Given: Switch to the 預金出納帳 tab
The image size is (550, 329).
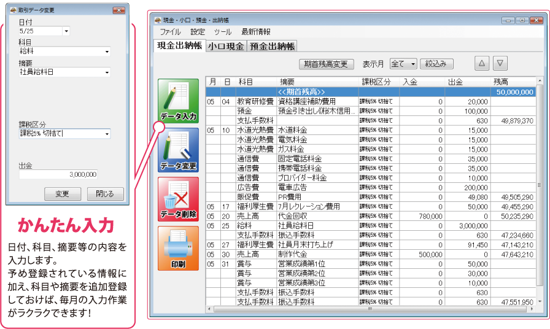Looking at the screenshot, I should click(273, 46).
